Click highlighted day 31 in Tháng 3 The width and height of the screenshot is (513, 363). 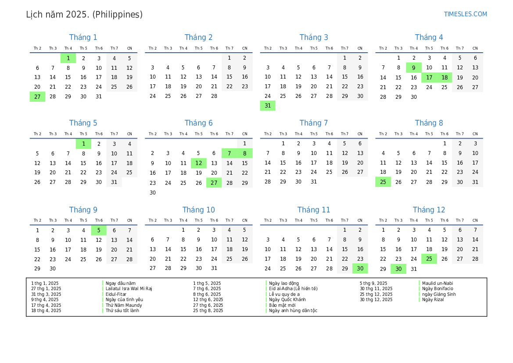[268, 106]
